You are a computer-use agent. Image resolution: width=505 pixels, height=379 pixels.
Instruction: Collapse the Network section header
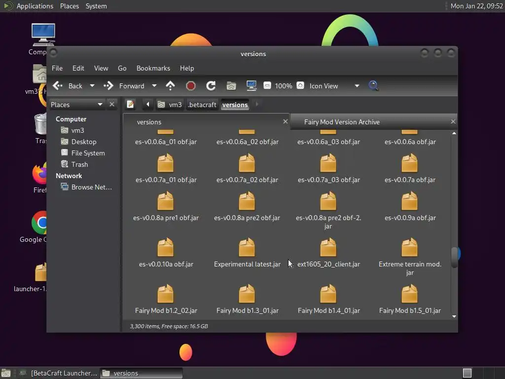coord(69,176)
